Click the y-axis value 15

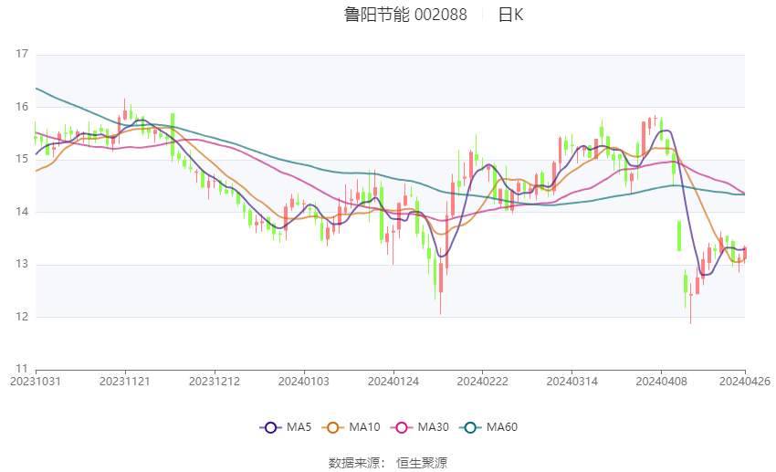coord(22,160)
